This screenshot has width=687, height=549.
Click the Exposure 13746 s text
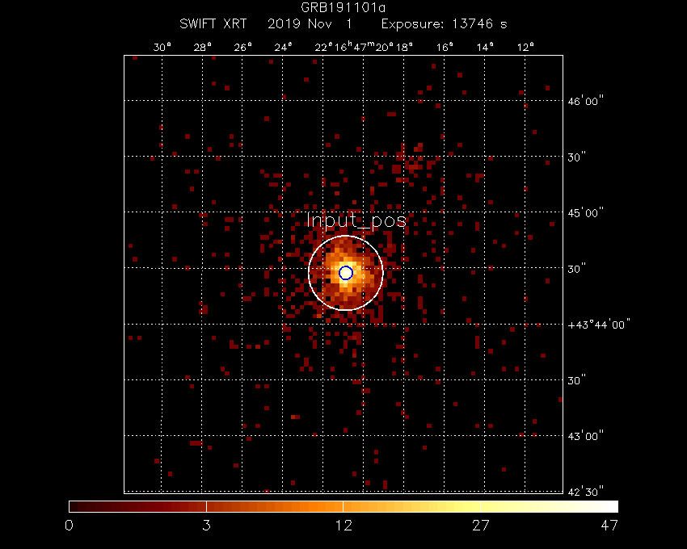pyautogui.click(x=445, y=24)
